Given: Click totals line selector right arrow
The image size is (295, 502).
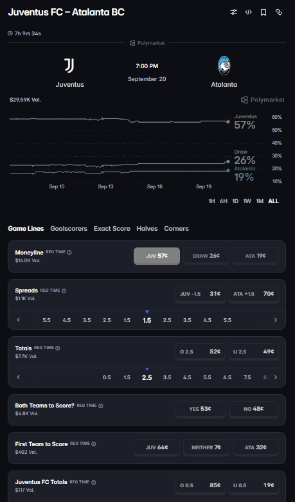Looking at the screenshot, I should 276,377.
